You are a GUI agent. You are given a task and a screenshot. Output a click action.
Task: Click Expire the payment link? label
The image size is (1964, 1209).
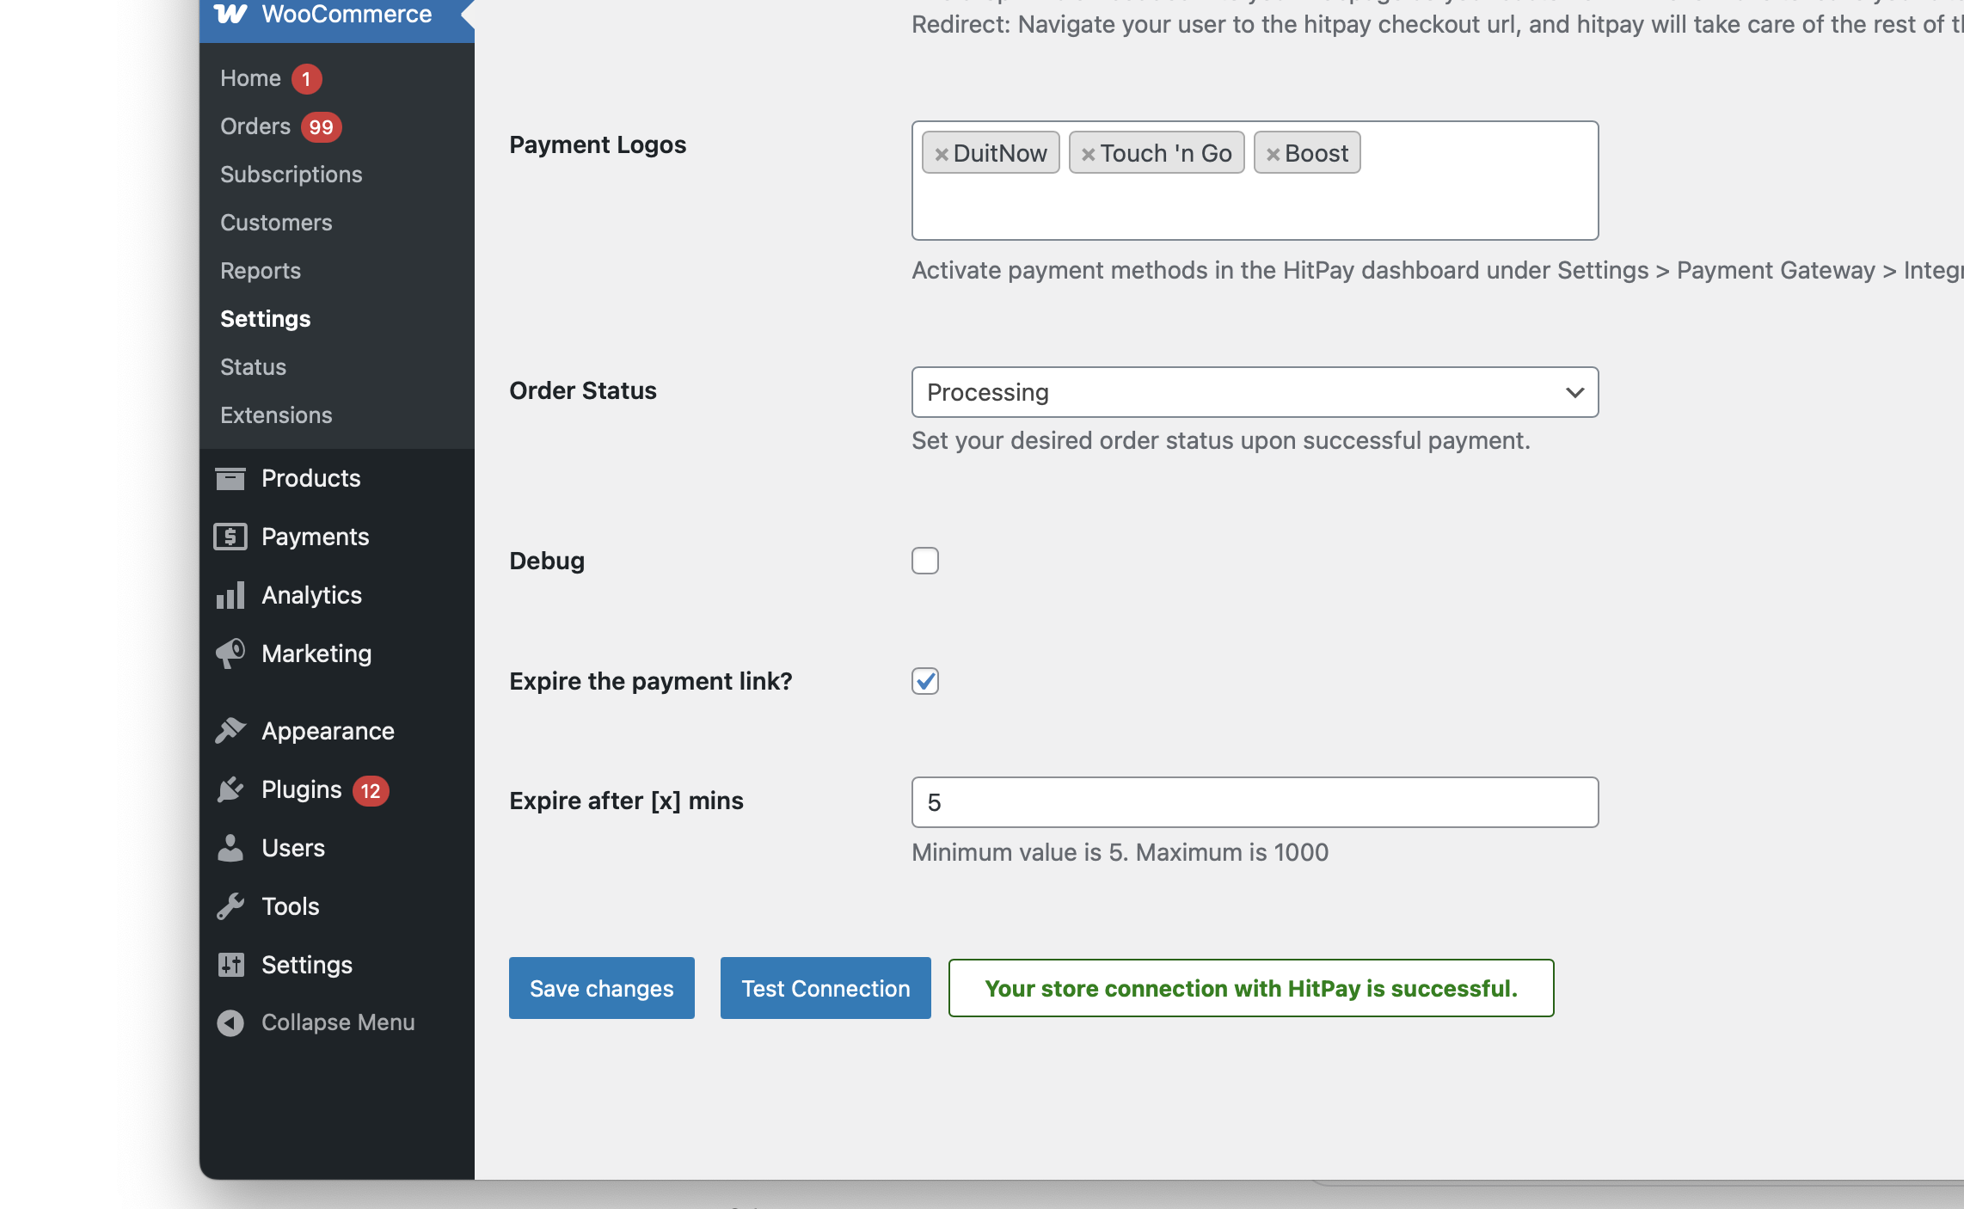click(x=651, y=681)
